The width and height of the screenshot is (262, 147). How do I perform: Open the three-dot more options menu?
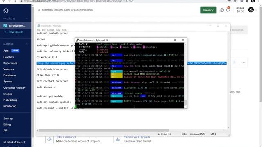[x=243, y=62]
